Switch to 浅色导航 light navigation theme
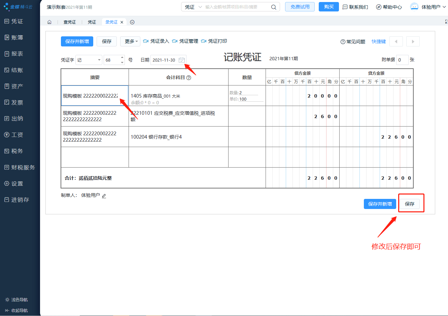The width and height of the screenshot is (448, 316). (x=16, y=300)
